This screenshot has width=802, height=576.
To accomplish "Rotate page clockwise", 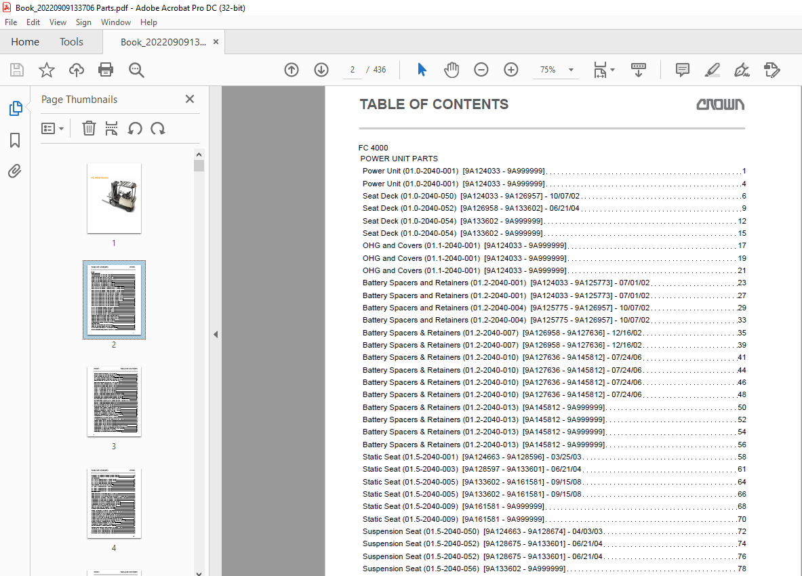I will pos(157,128).
